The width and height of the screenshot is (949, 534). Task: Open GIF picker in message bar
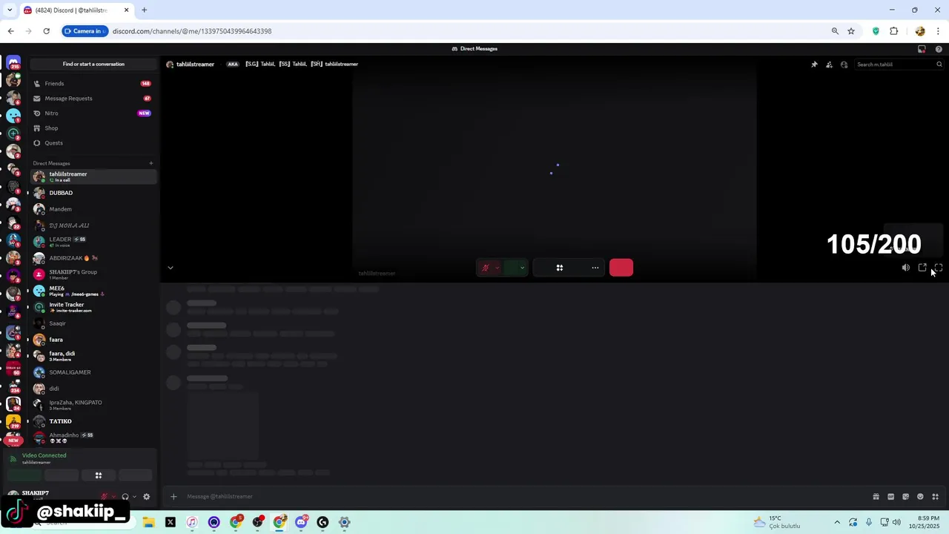pos(890,497)
